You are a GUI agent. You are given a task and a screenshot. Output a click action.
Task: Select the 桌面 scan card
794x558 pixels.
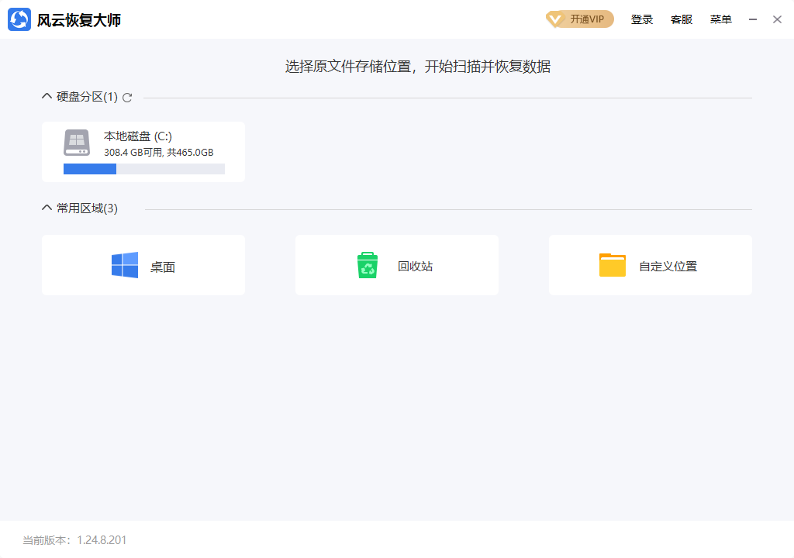pyautogui.click(x=143, y=264)
